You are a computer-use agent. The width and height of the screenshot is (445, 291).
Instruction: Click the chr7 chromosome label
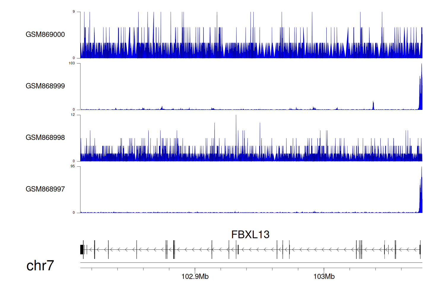(40, 265)
